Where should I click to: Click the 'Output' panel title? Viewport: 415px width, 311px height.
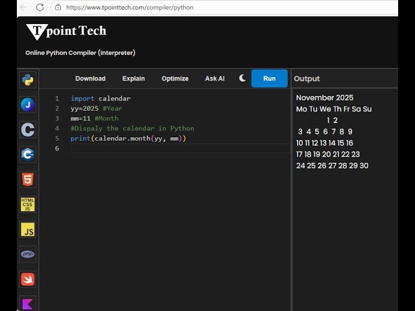[x=307, y=78]
